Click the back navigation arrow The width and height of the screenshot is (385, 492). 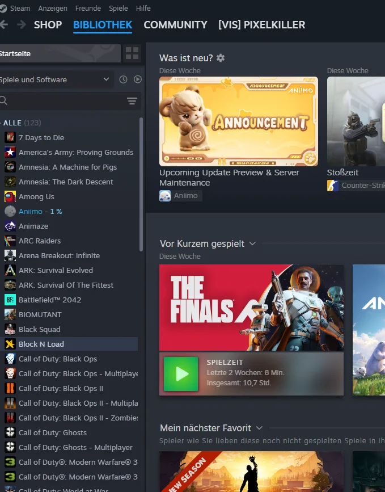(4, 24)
